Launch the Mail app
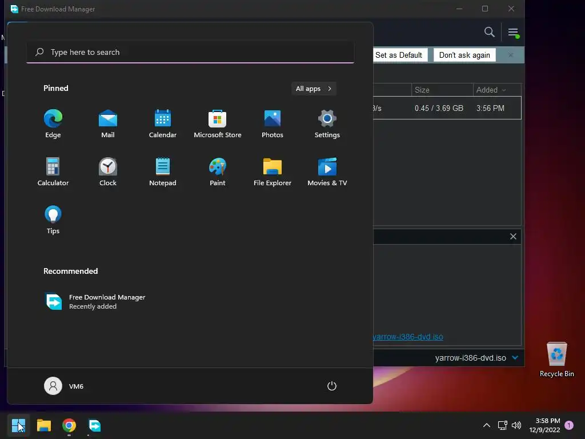 108,124
